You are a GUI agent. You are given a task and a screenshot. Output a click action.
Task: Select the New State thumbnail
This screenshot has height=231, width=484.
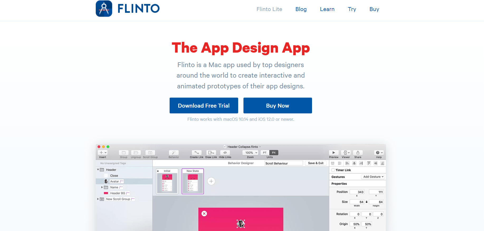pyautogui.click(x=193, y=181)
